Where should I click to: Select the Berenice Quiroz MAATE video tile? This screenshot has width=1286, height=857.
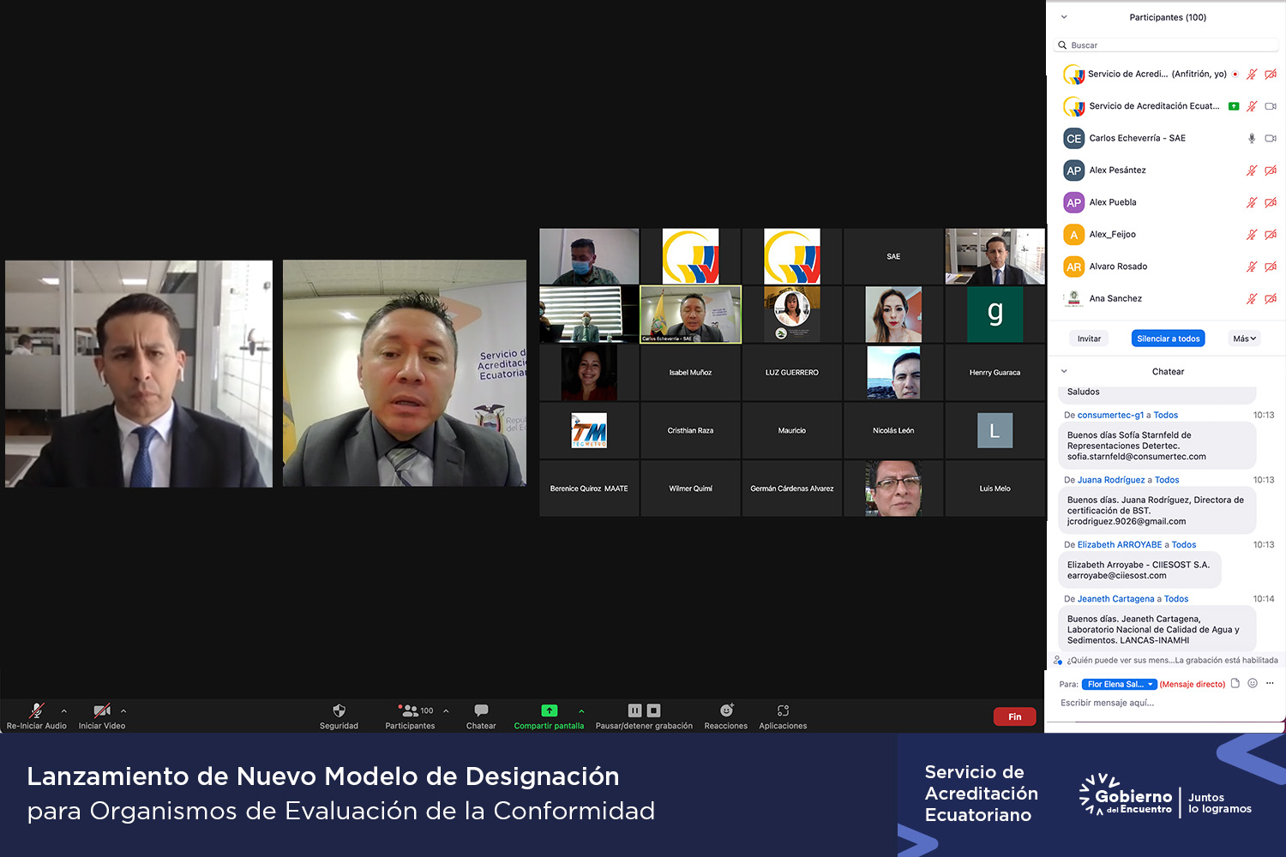tap(589, 488)
